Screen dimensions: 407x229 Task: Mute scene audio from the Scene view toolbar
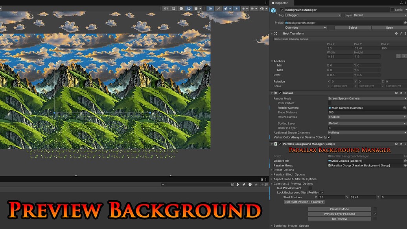218,9
